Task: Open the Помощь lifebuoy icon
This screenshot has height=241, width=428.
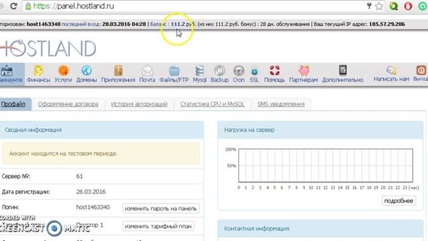Action: click(274, 70)
